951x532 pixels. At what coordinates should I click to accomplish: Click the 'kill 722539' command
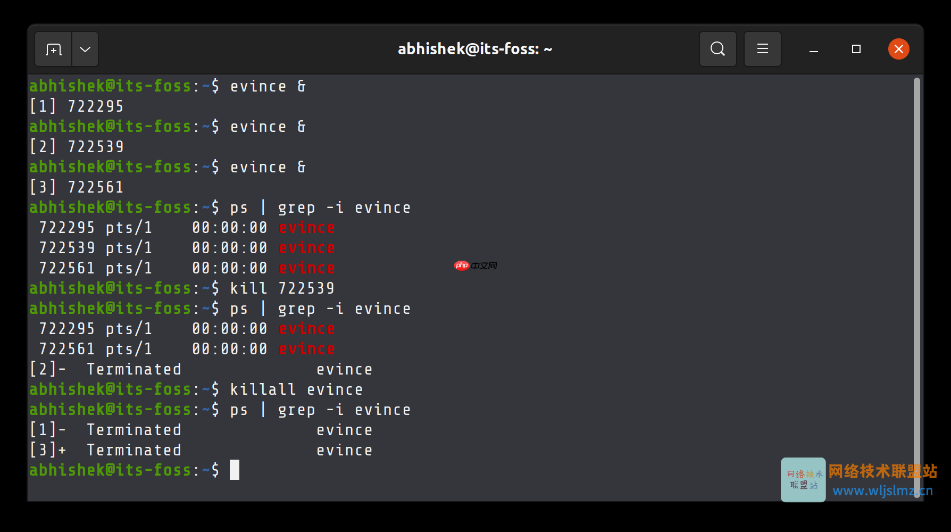282,288
